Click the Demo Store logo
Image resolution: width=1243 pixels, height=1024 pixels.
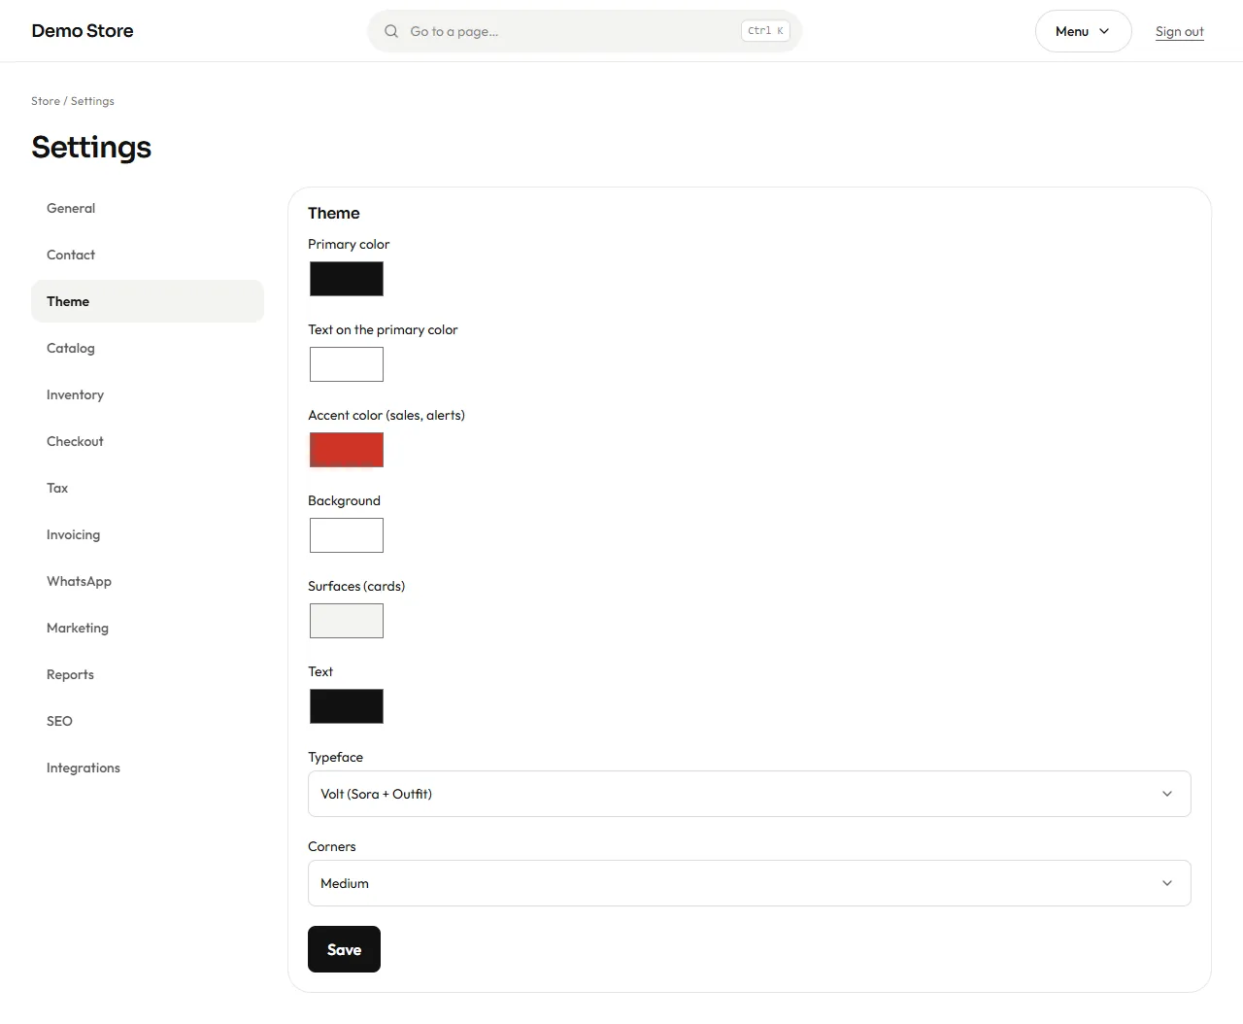click(83, 31)
